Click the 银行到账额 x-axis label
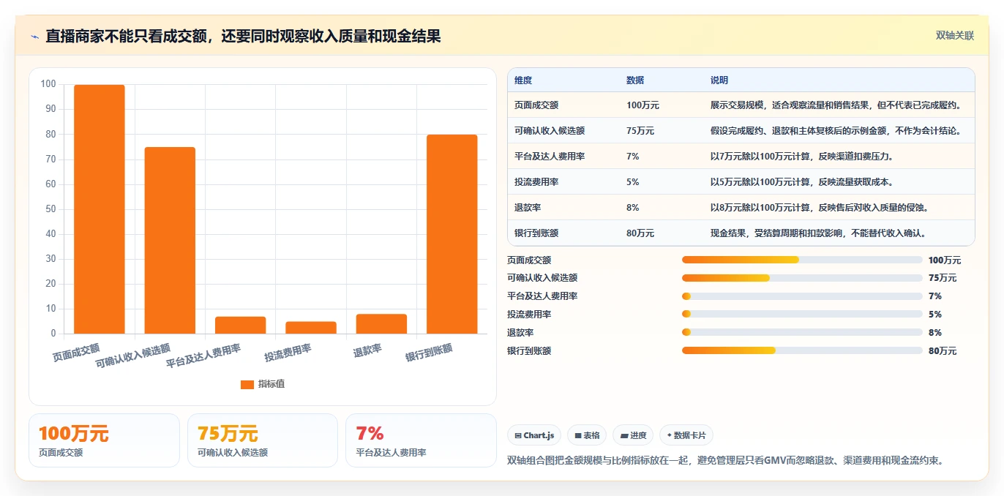The height and width of the screenshot is (496, 1004). click(429, 353)
